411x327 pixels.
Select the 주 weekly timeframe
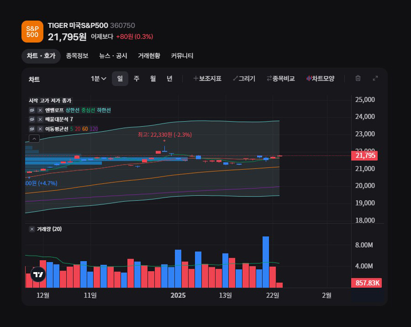click(136, 79)
